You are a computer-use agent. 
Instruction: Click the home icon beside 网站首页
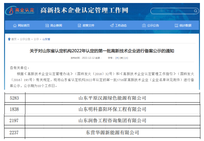pyautogui.click(x=15, y=25)
